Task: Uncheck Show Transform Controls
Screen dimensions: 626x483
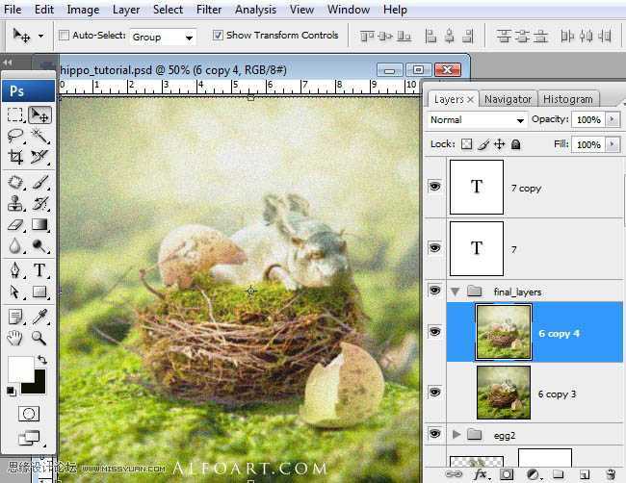Action: pos(218,35)
